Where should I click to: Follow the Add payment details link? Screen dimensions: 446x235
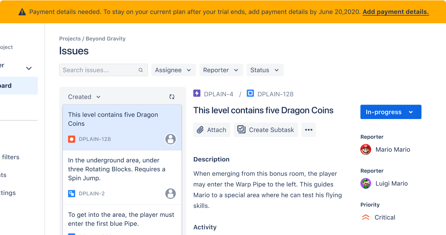(x=396, y=12)
